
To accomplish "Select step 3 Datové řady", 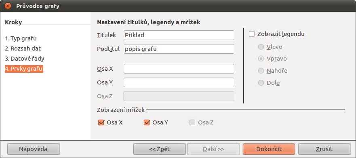I will click(x=25, y=59).
